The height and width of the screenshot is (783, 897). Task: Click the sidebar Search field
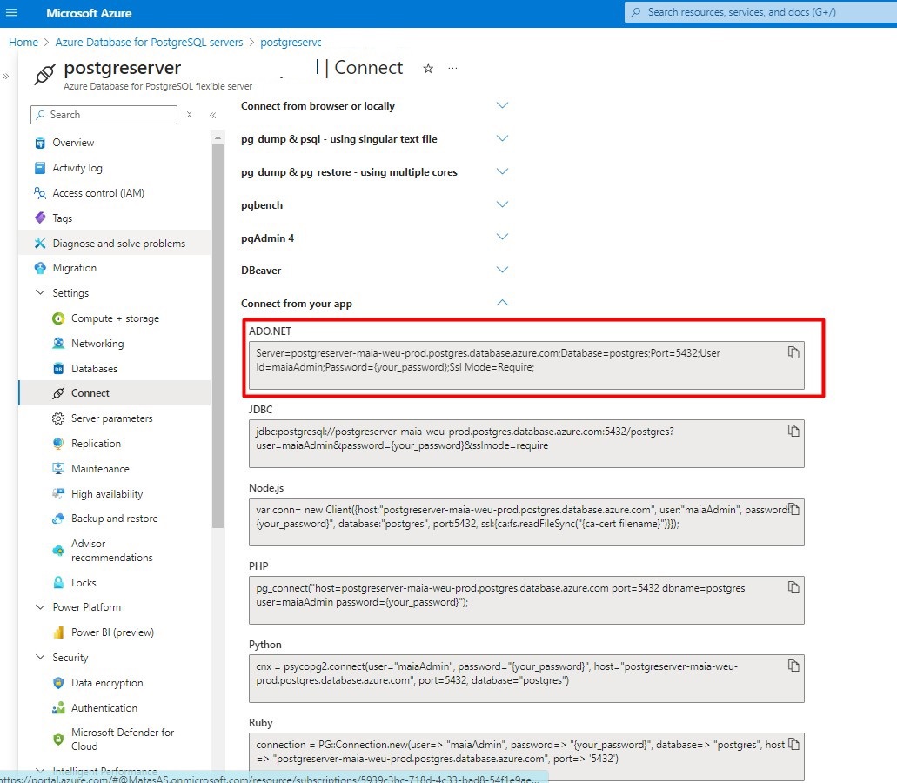coord(104,115)
